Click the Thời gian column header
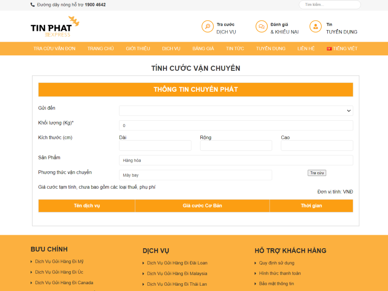The width and height of the screenshot is (388, 291). click(x=311, y=206)
